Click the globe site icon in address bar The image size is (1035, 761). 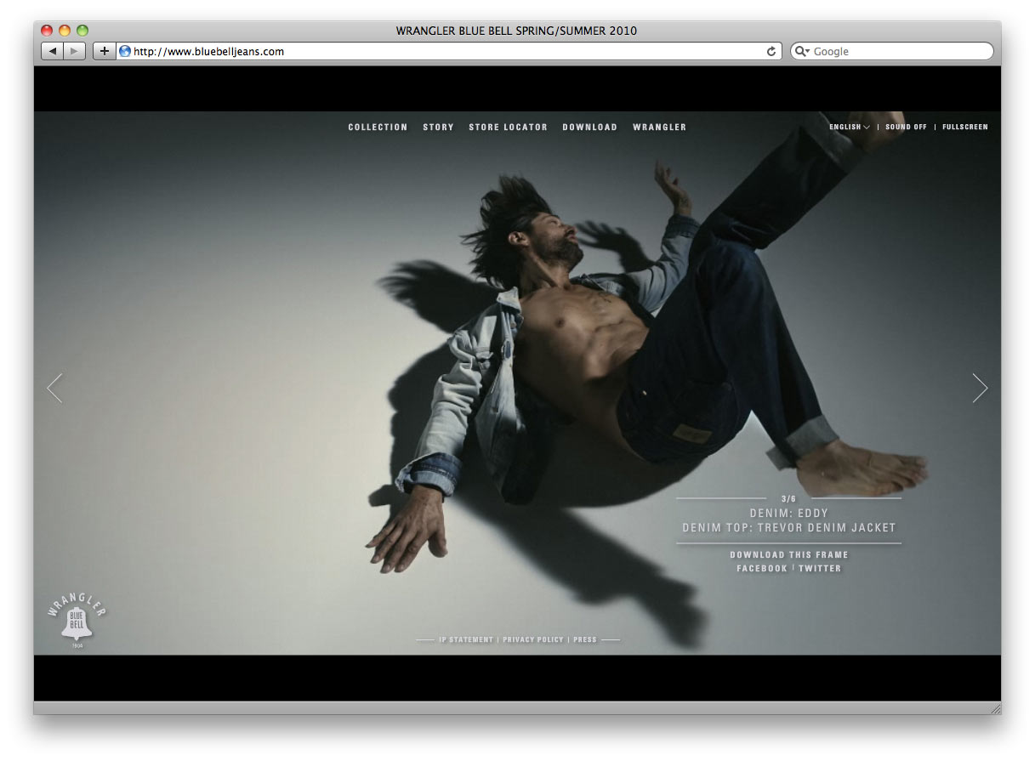pos(125,51)
